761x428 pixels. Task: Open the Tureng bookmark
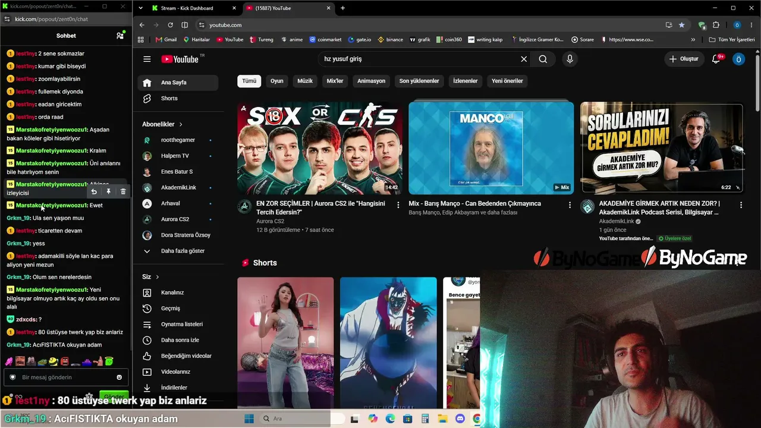pos(262,40)
